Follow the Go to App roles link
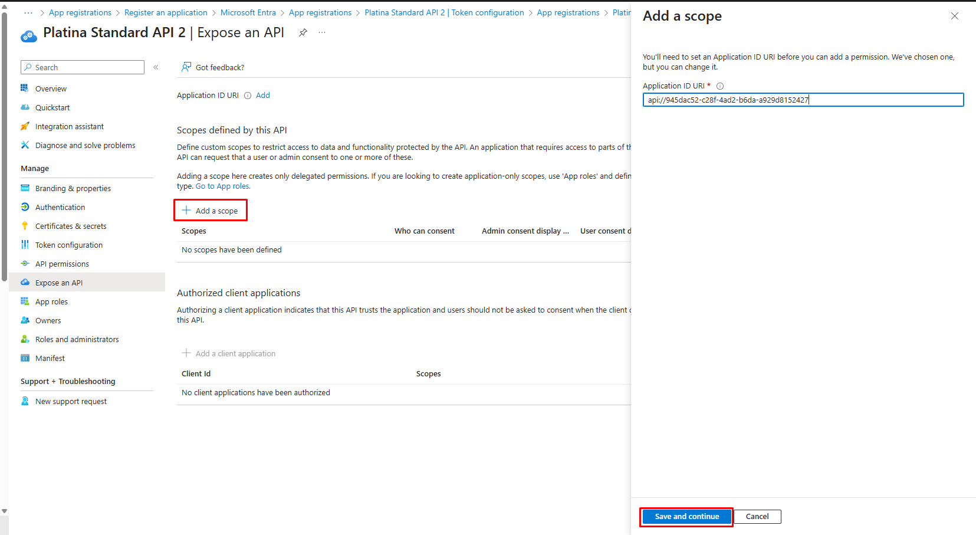The height and width of the screenshot is (535, 976). [222, 186]
